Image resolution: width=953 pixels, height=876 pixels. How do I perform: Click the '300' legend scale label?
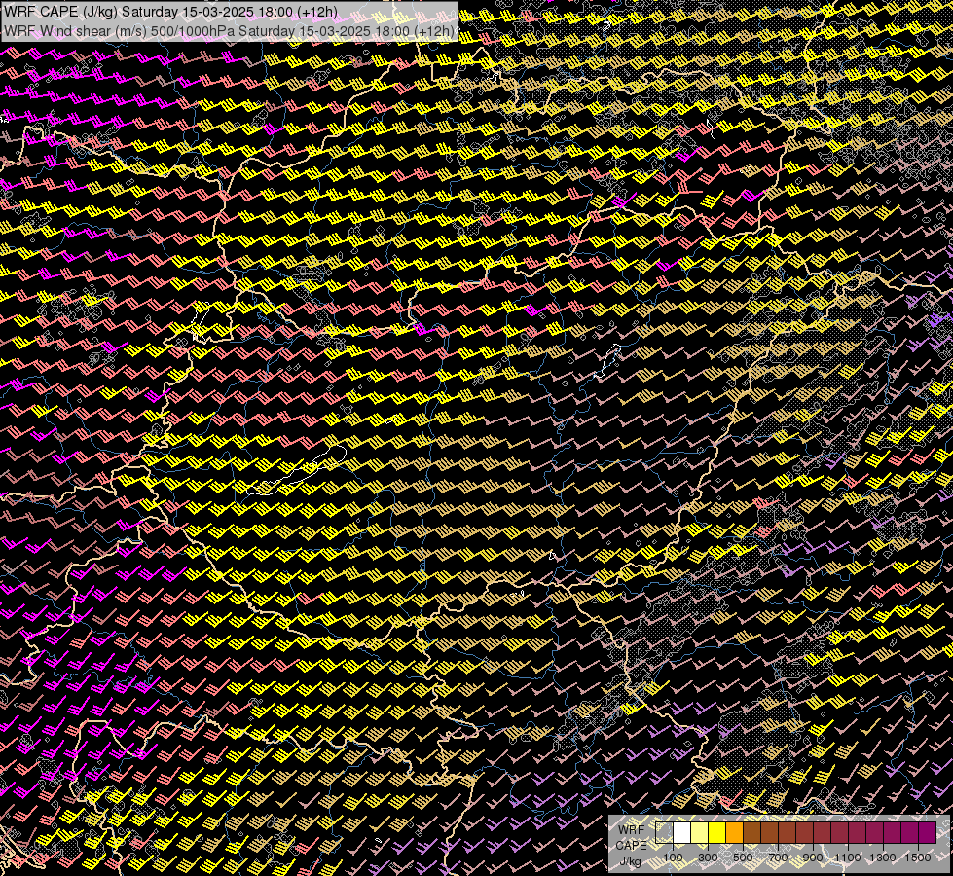708,858
